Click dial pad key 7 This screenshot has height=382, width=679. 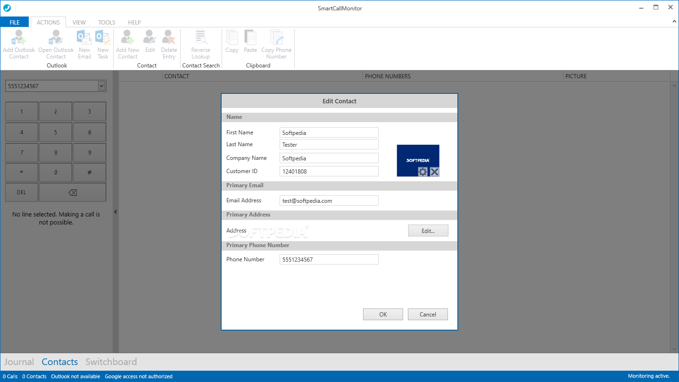22,153
